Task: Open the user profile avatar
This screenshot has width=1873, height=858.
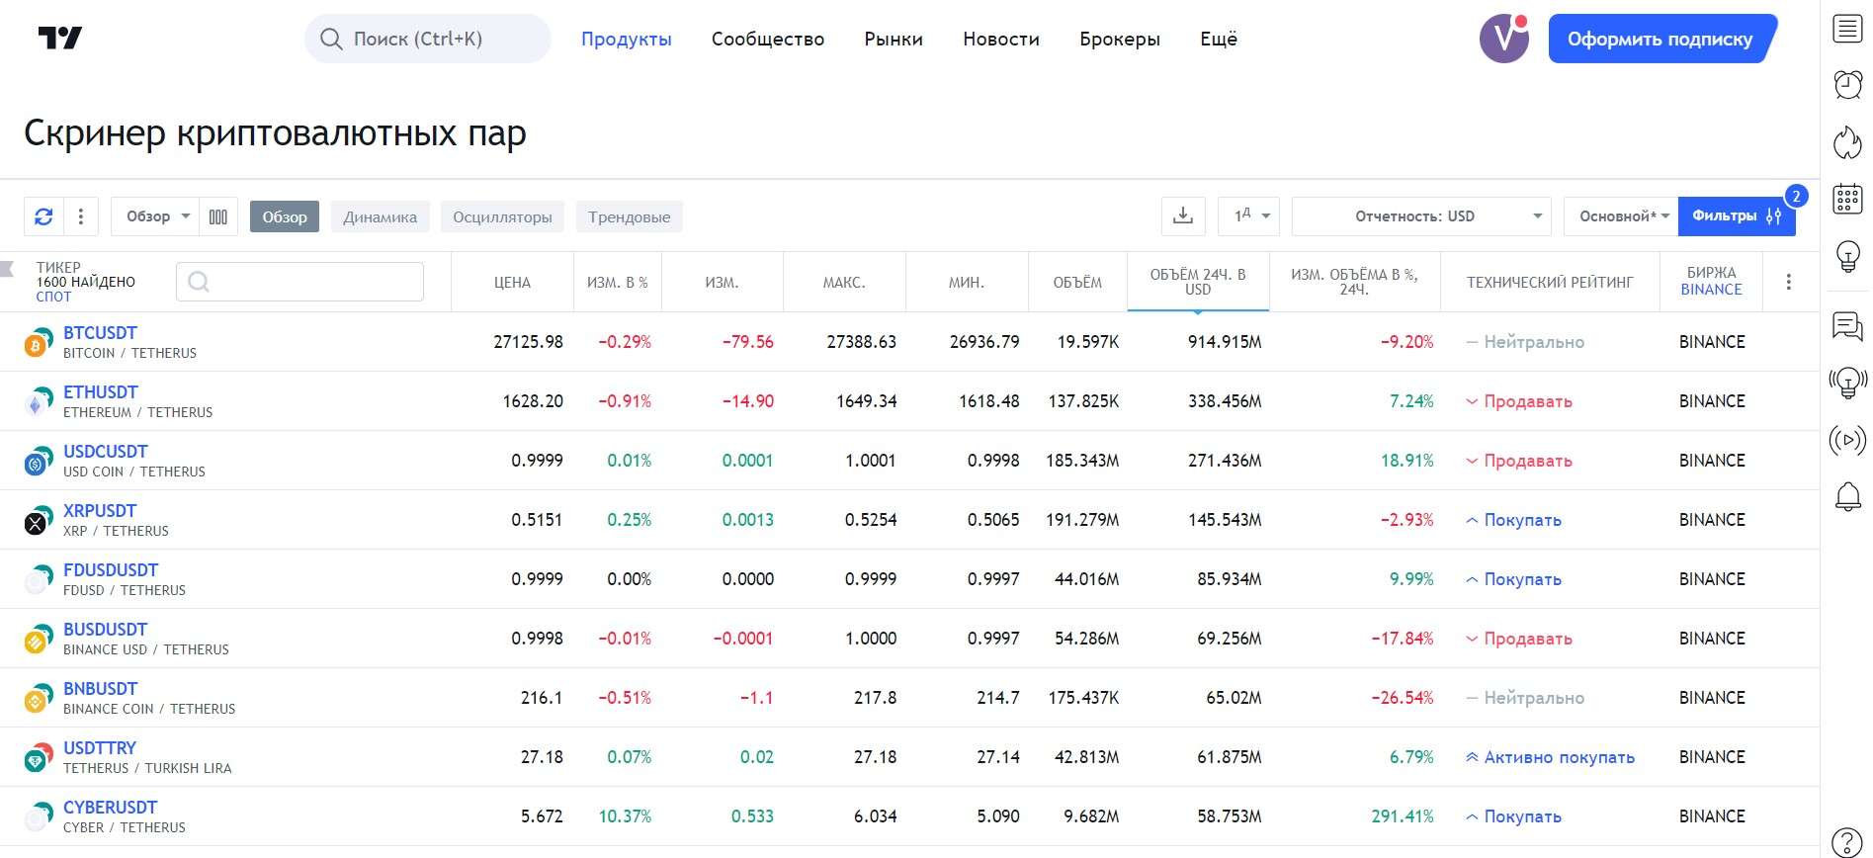Action: [x=1503, y=39]
